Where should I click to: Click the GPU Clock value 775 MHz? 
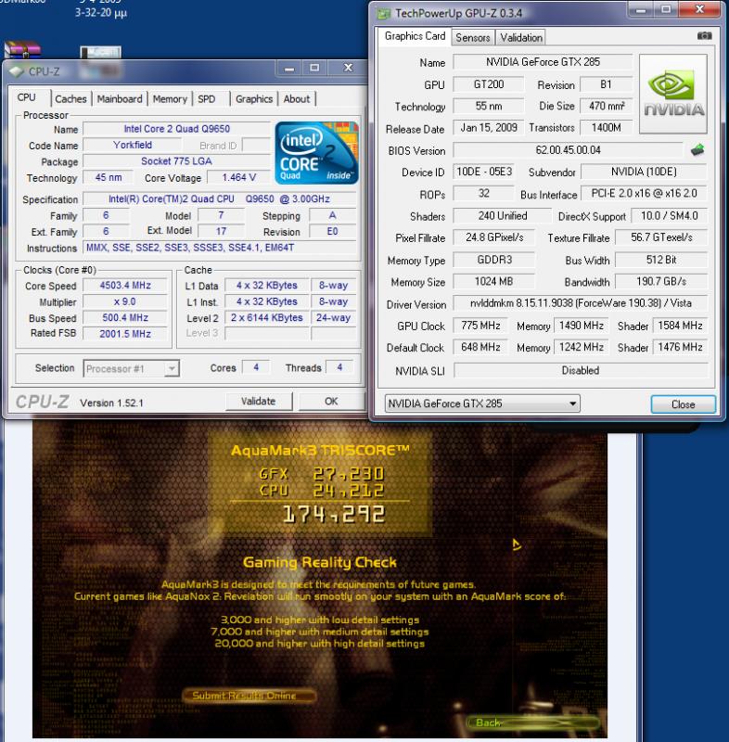480,326
